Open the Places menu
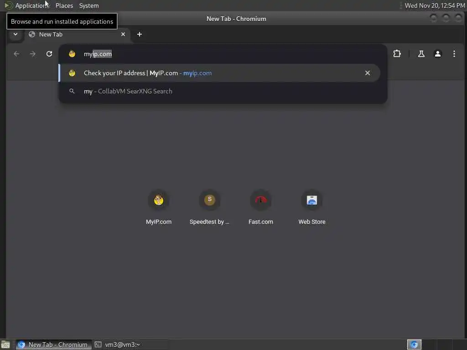 pyautogui.click(x=64, y=5)
